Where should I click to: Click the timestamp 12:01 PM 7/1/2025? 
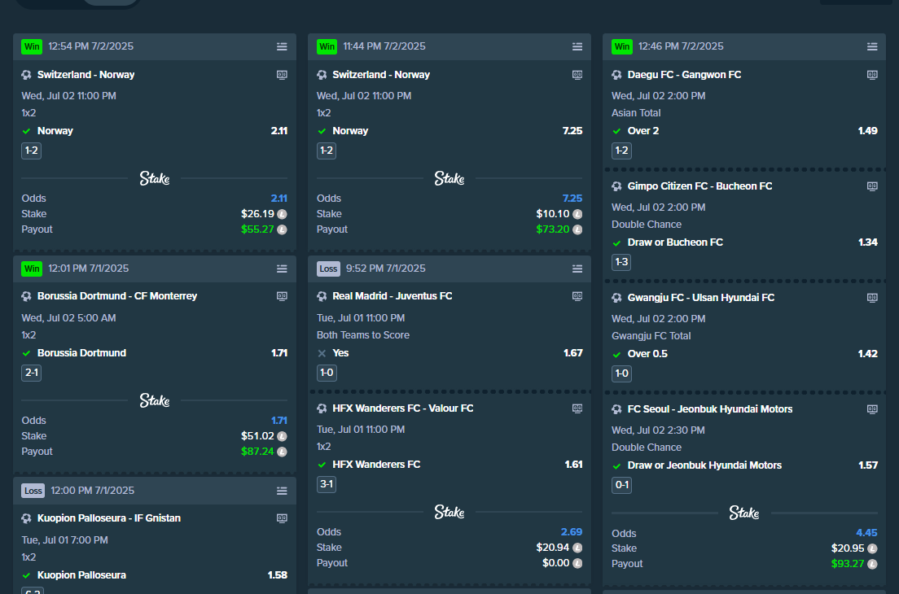coord(88,269)
